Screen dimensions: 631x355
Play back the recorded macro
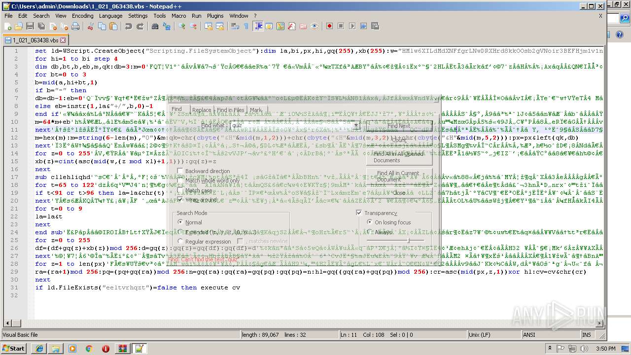[x=352, y=26]
